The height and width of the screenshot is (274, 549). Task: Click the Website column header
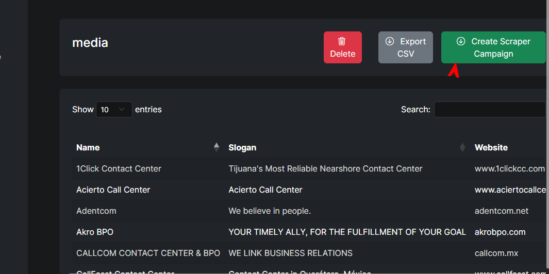click(491, 147)
